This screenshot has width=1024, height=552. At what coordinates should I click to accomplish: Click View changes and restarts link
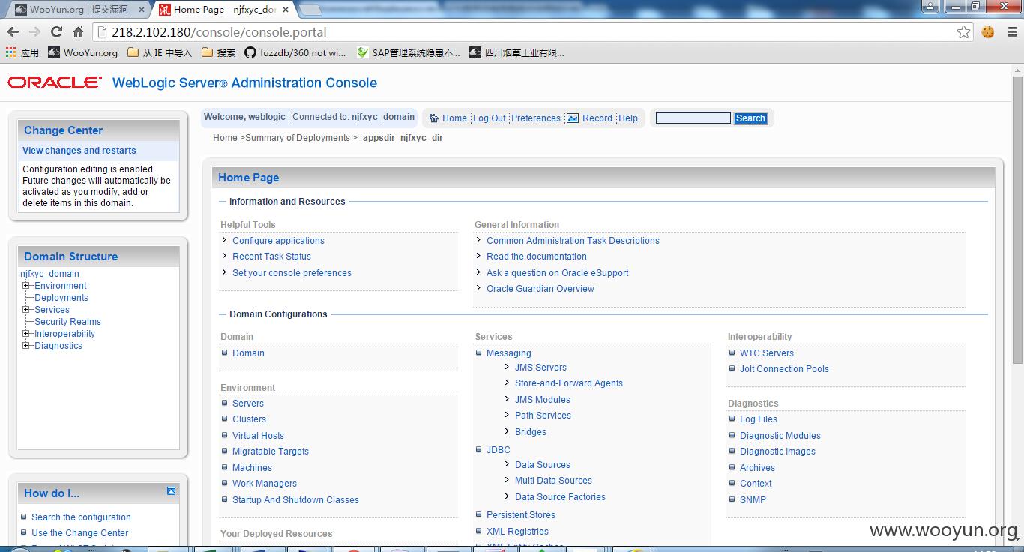pyautogui.click(x=79, y=151)
